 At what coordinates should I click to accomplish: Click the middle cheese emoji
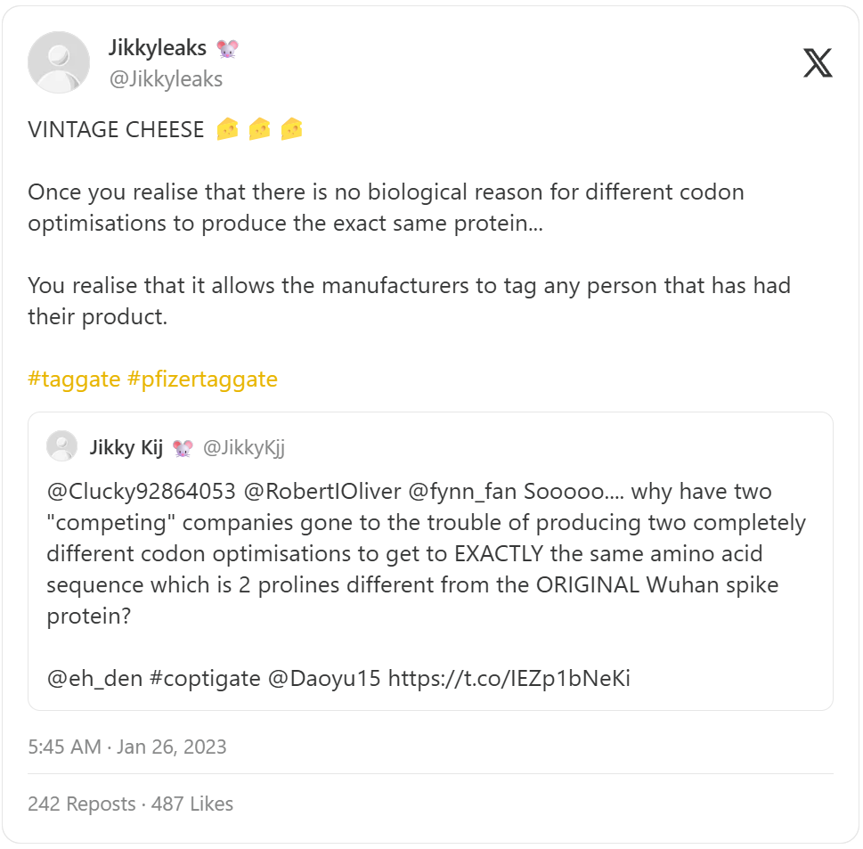tap(259, 130)
